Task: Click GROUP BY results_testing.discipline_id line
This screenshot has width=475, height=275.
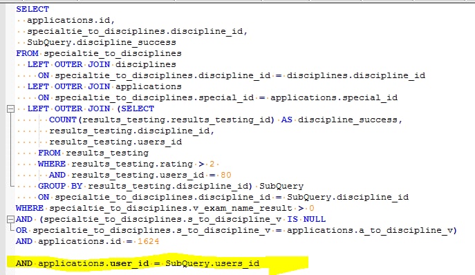Action: click(145, 186)
